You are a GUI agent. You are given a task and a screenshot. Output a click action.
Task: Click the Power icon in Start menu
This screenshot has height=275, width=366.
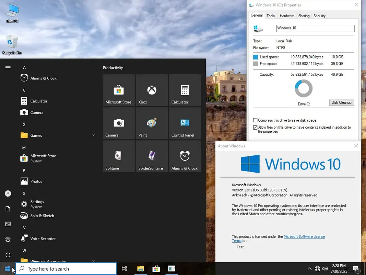click(8, 255)
